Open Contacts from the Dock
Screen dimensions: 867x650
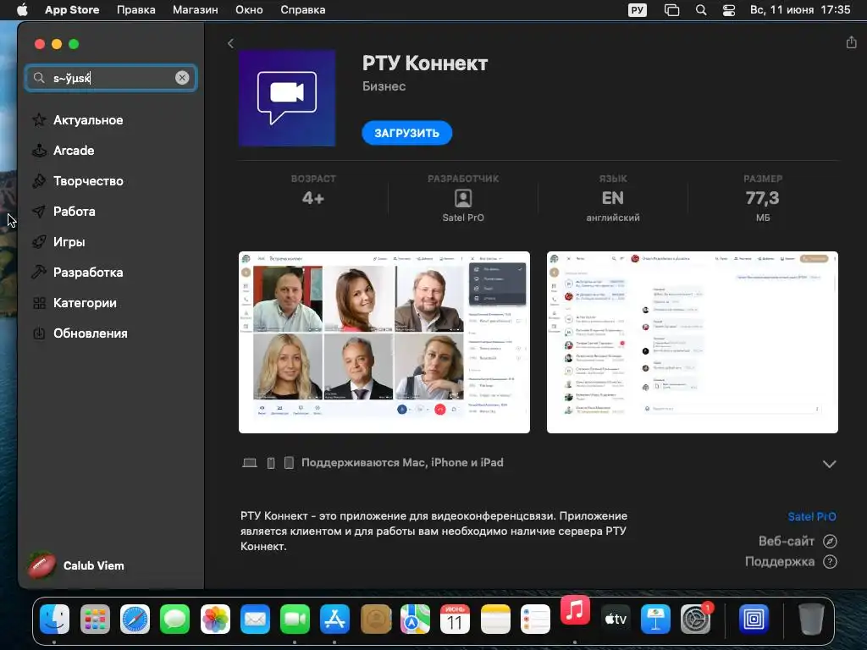coord(376,619)
